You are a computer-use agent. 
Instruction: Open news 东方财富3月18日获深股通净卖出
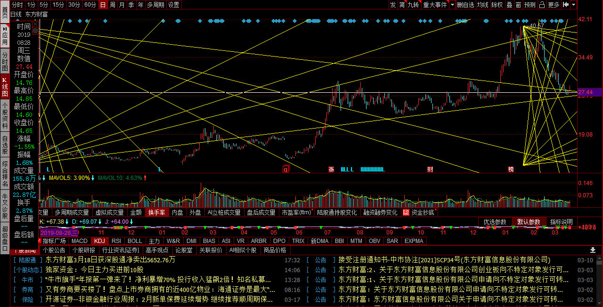click(x=110, y=259)
